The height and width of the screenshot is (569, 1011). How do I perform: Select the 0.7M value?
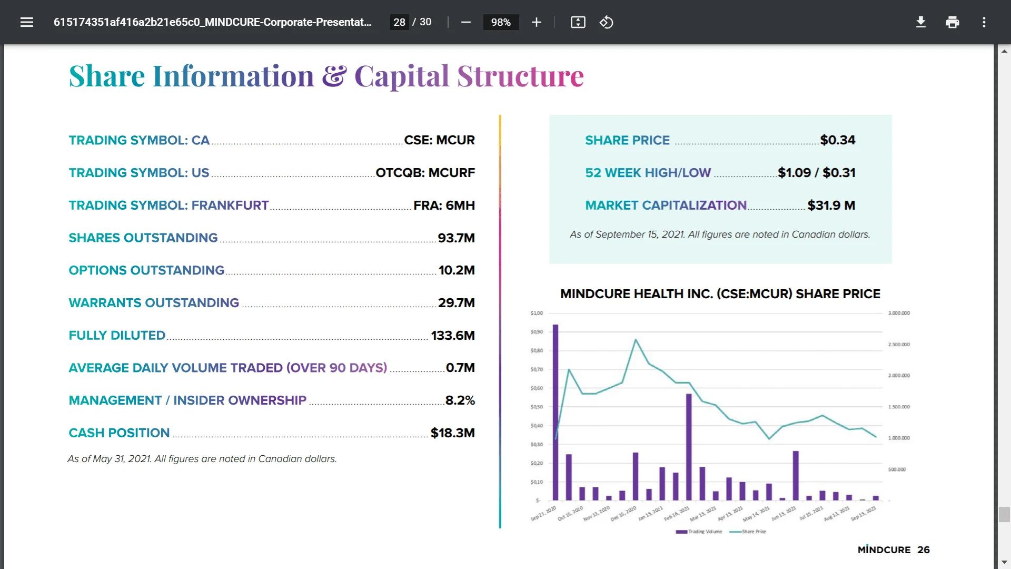pos(460,368)
